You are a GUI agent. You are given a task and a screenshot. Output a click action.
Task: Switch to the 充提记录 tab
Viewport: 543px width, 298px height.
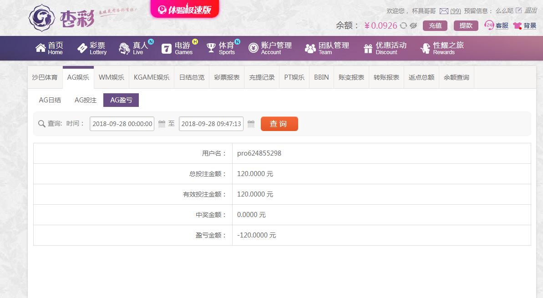[x=262, y=77]
